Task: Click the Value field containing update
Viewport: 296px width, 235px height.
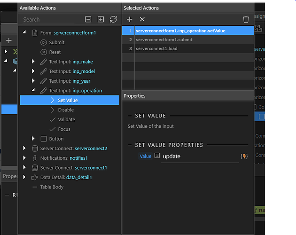Action: click(200, 157)
